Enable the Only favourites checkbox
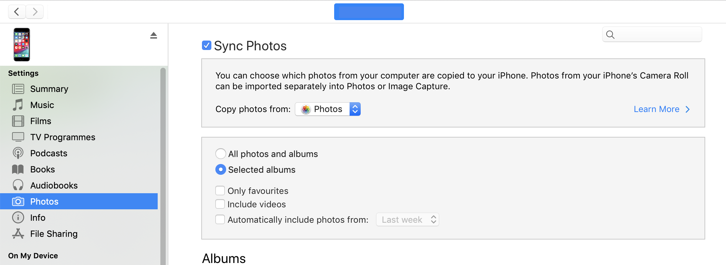This screenshot has width=726, height=265. click(220, 191)
